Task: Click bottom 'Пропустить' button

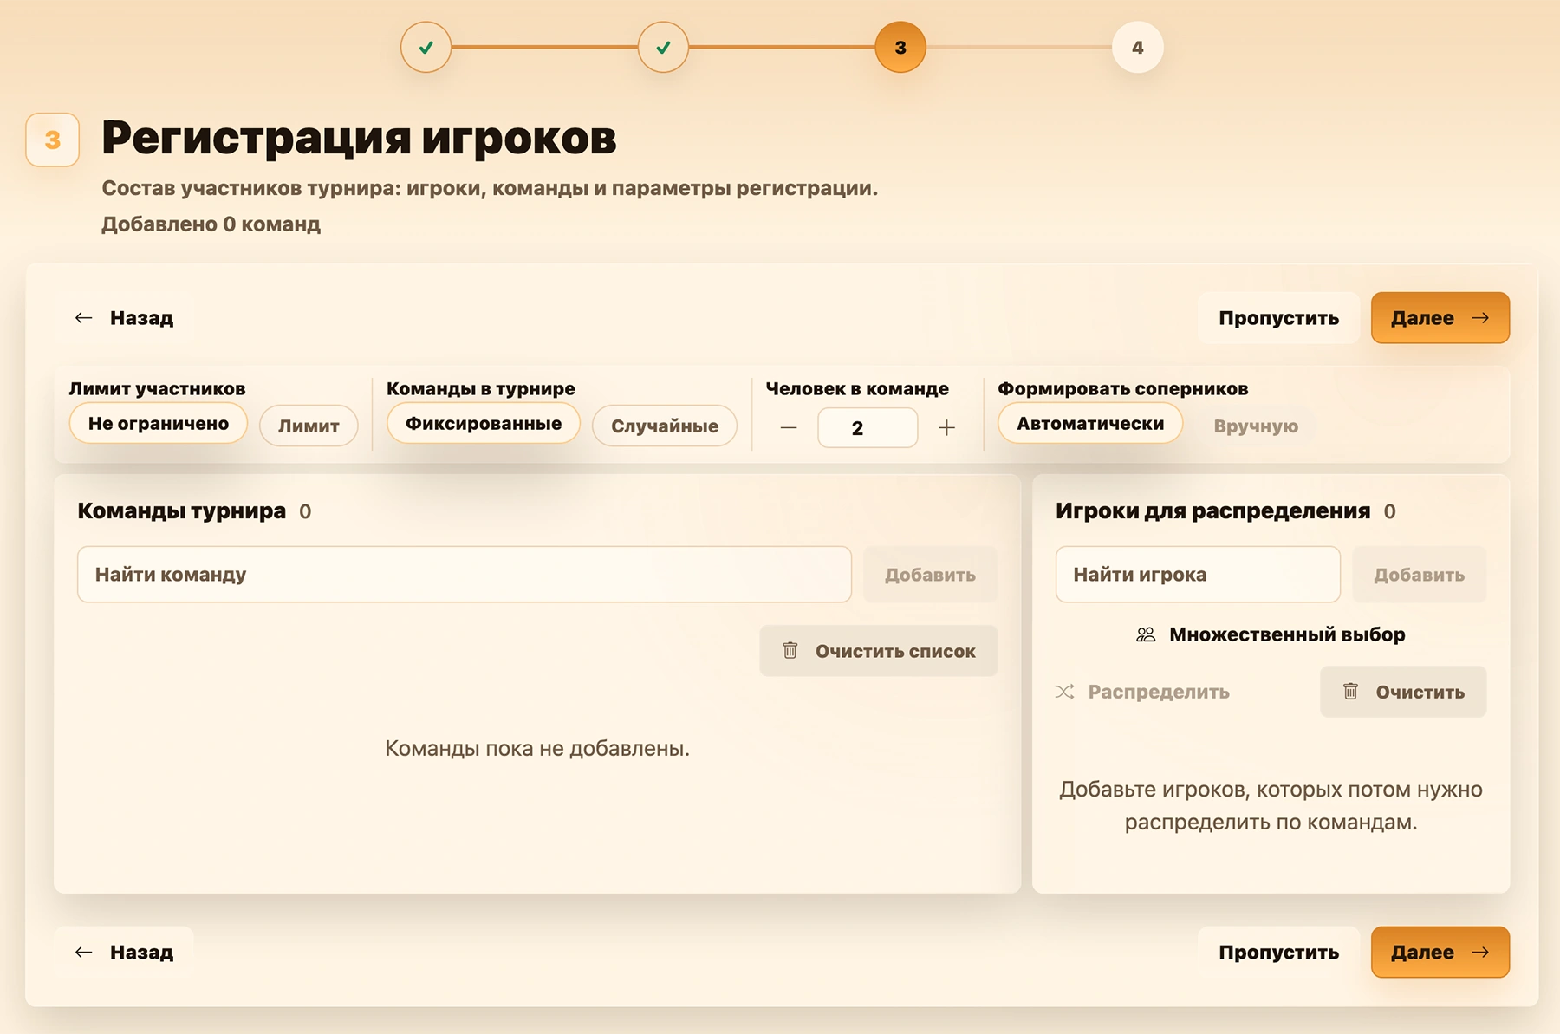Action: coord(1278,953)
